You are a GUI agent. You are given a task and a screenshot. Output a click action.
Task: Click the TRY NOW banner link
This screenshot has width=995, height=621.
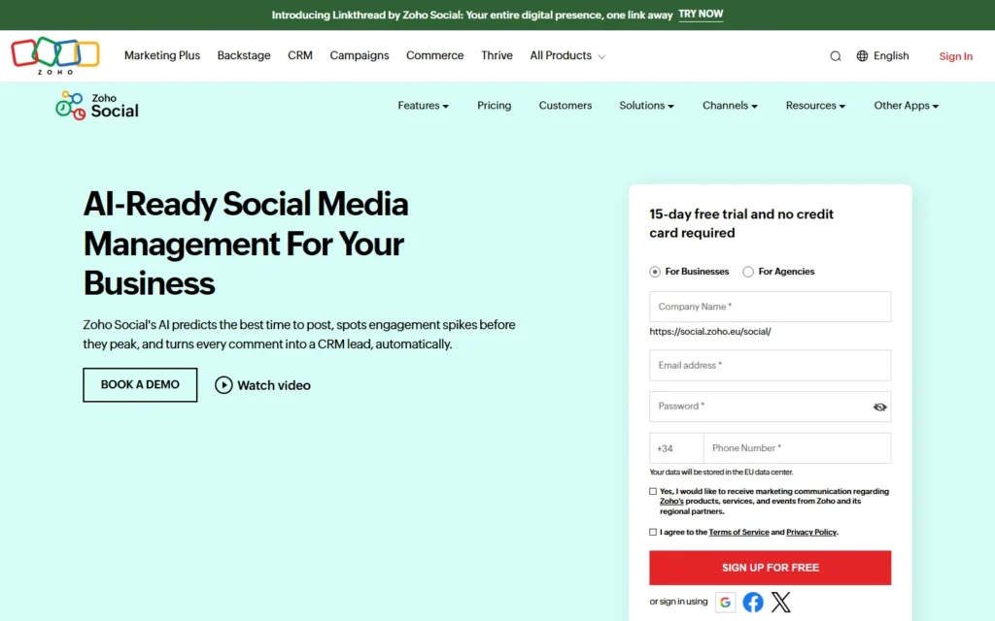(x=701, y=14)
